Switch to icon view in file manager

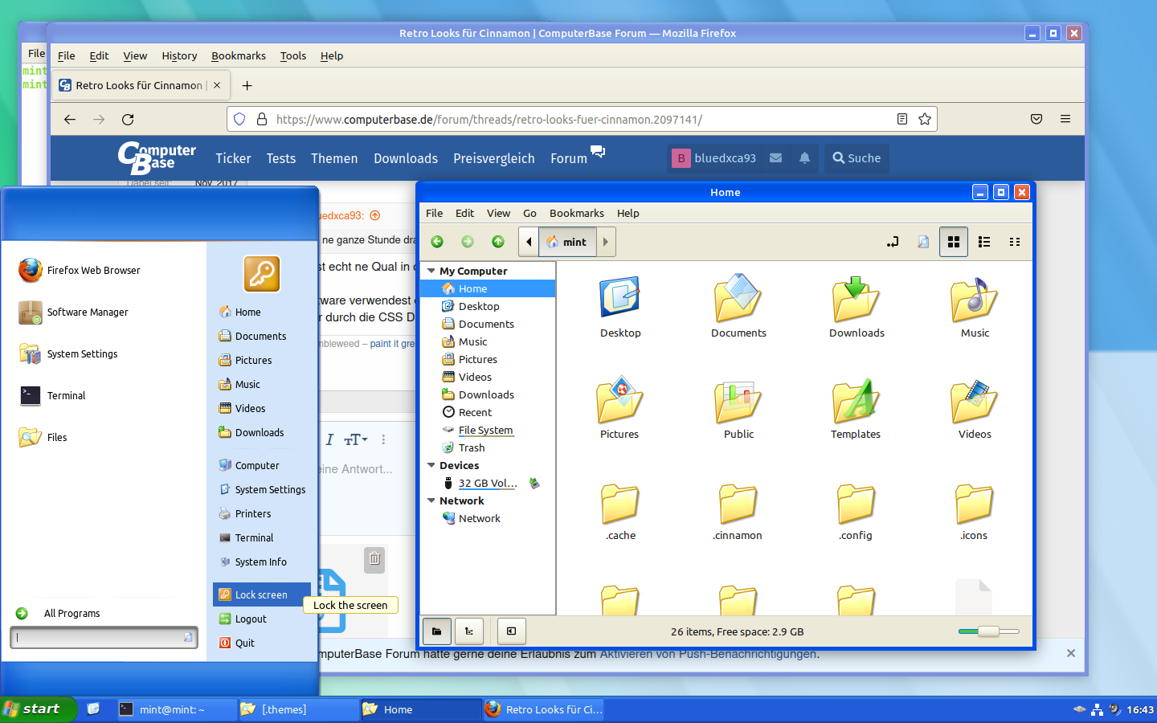point(954,242)
